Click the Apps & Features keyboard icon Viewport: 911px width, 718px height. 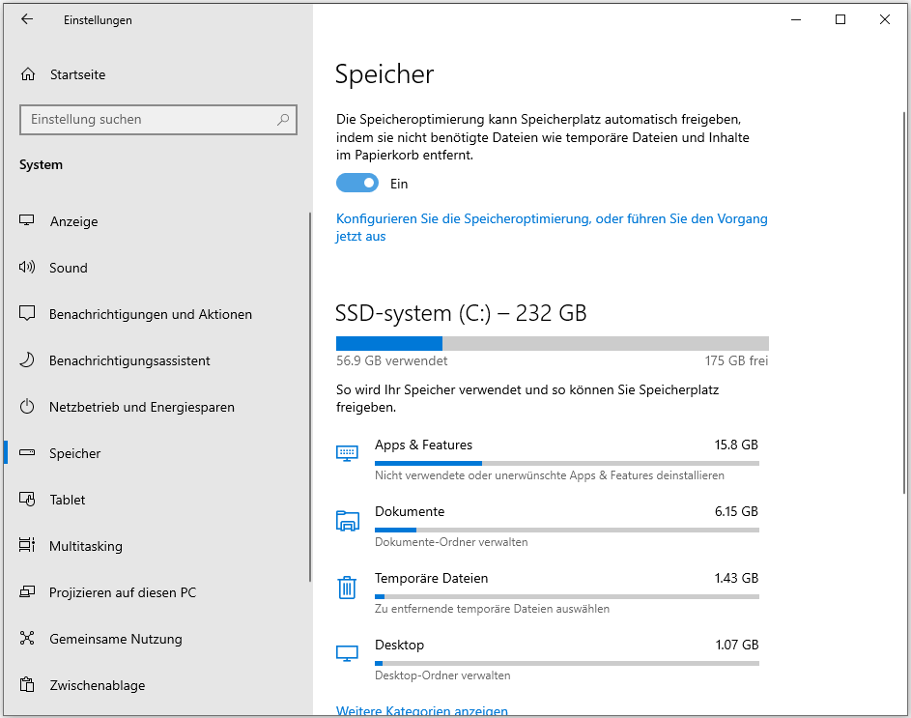point(347,453)
